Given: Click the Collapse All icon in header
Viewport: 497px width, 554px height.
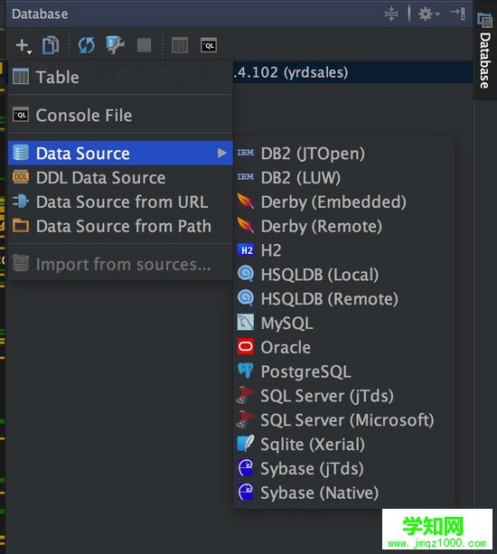Looking at the screenshot, I should (x=391, y=14).
